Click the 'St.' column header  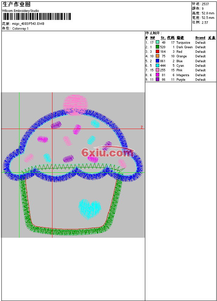point(163,38)
